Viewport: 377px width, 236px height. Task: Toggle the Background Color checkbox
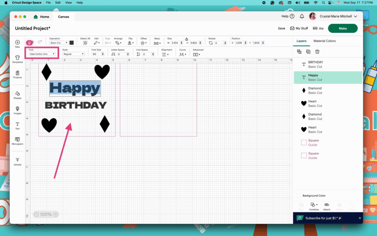click(x=299, y=196)
